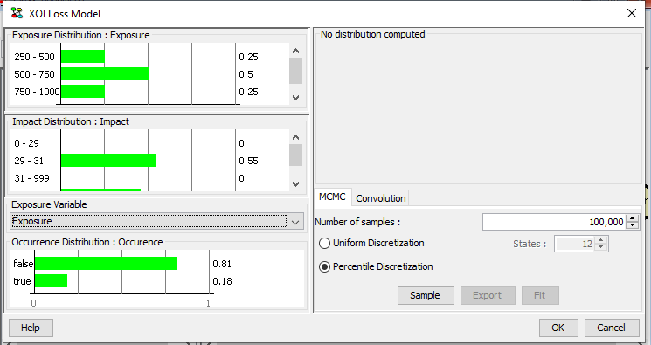Viewport: 651px width, 345px height.
Task: Click Exposure Distribution scrollbar thumb
Action: (x=295, y=71)
